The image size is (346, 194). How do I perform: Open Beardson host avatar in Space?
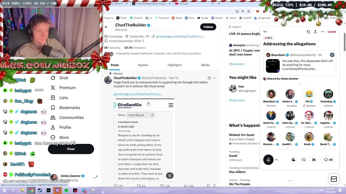pyautogui.click(x=271, y=94)
